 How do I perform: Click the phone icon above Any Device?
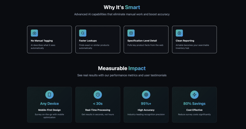tap(49, 95)
